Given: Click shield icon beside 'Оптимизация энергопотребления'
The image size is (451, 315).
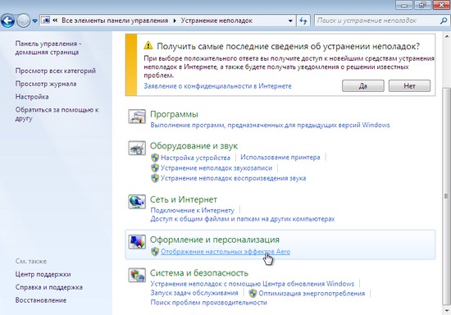Looking at the screenshot, I should [x=253, y=294].
